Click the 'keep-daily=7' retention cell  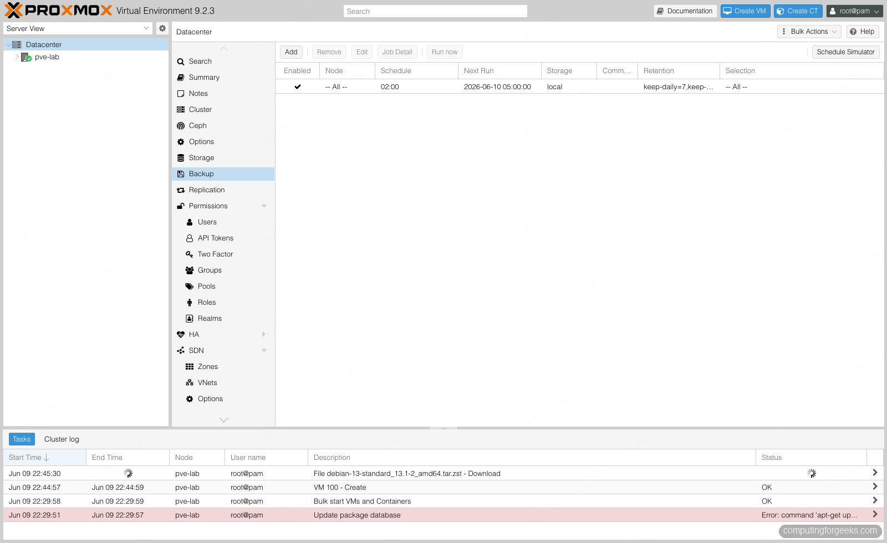click(678, 87)
